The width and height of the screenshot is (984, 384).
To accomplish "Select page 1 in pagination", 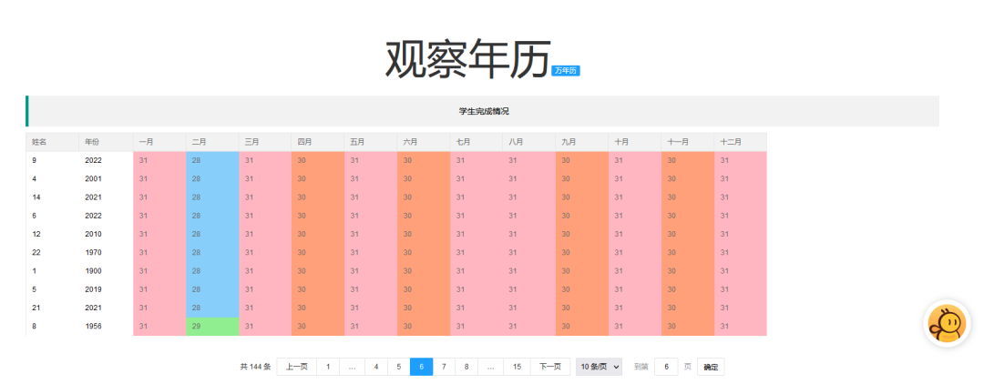I will pyautogui.click(x=328, y=367).
